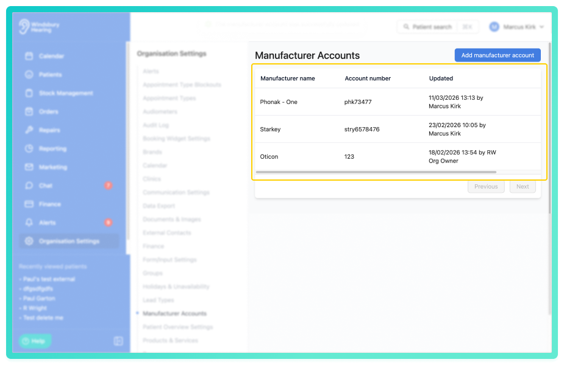The height and width of the screenshot is (365, 564).
Task: Open the Marcus Kirk account dropdown arrow
Action: coord(541,27)
